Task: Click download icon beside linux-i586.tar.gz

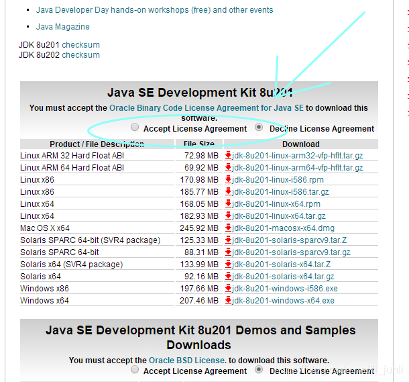Action: [228, 191]
